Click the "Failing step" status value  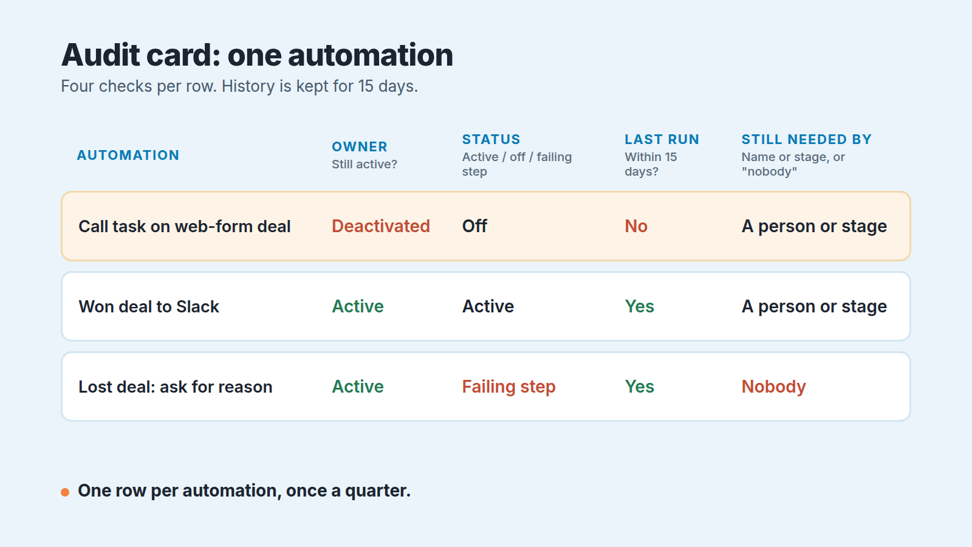pos(509,387)
